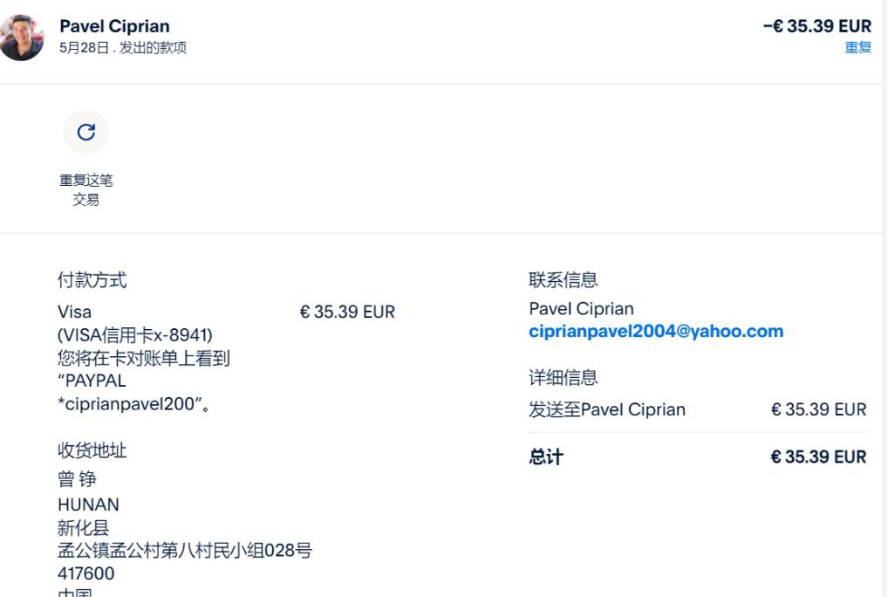
Task: Open the ciprianpavel2004@yahoo.com email link
Action: [656, 332]
